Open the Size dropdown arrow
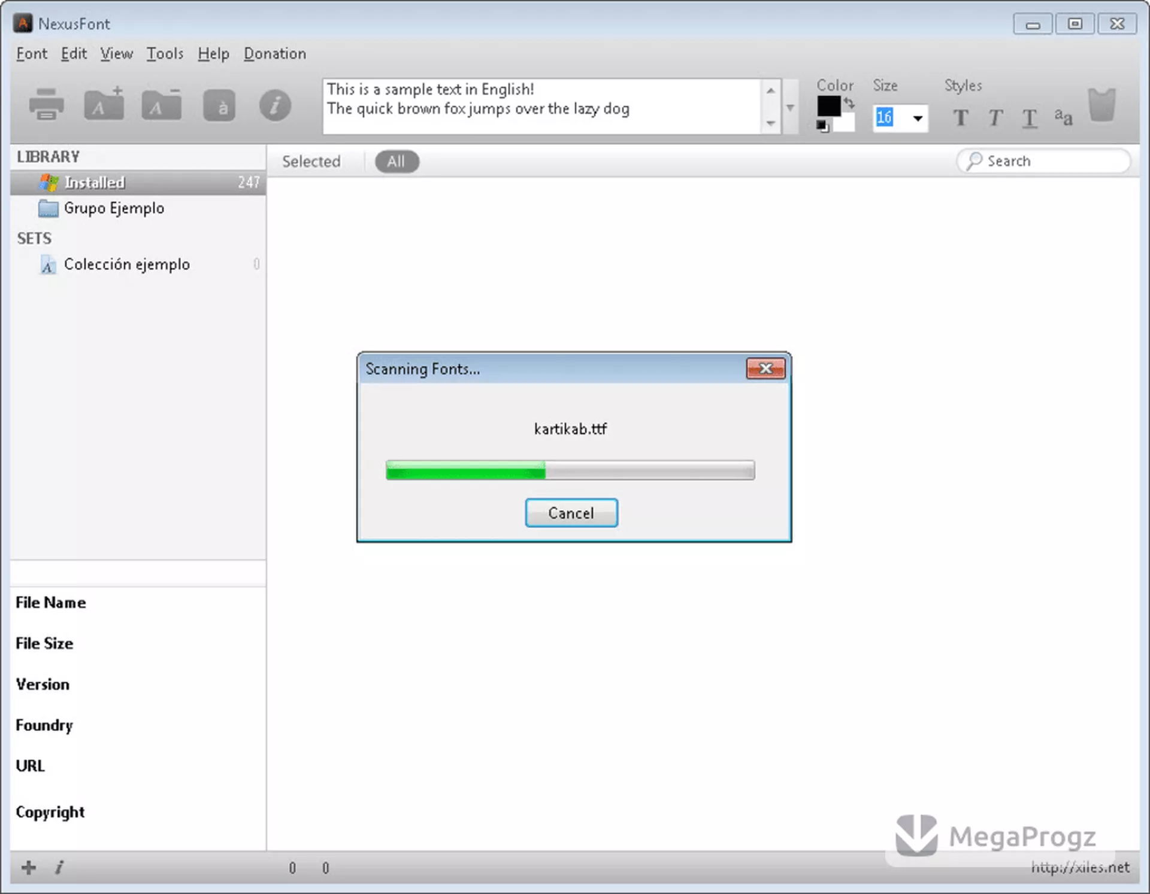Screen dimensions: 1150x894 (918, 118)
